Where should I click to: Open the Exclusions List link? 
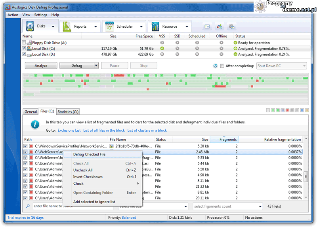click(69, 130)
